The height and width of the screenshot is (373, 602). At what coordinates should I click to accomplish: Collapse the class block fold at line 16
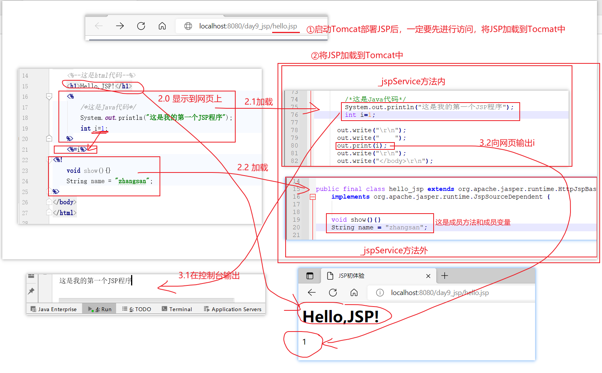(x=313, y=197)
